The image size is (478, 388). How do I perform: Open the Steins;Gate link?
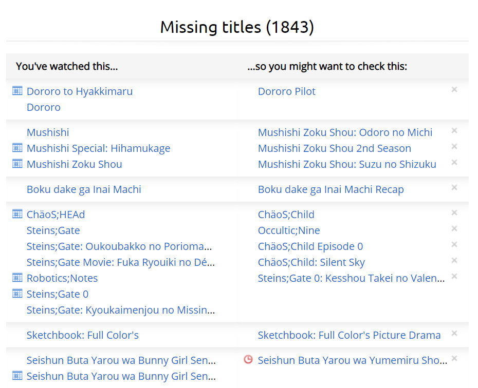(53, 230)
